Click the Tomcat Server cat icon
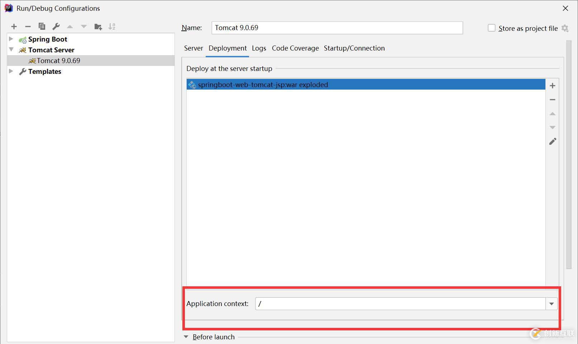This screenshot has width=578, height=344. (x=23, y=50)
